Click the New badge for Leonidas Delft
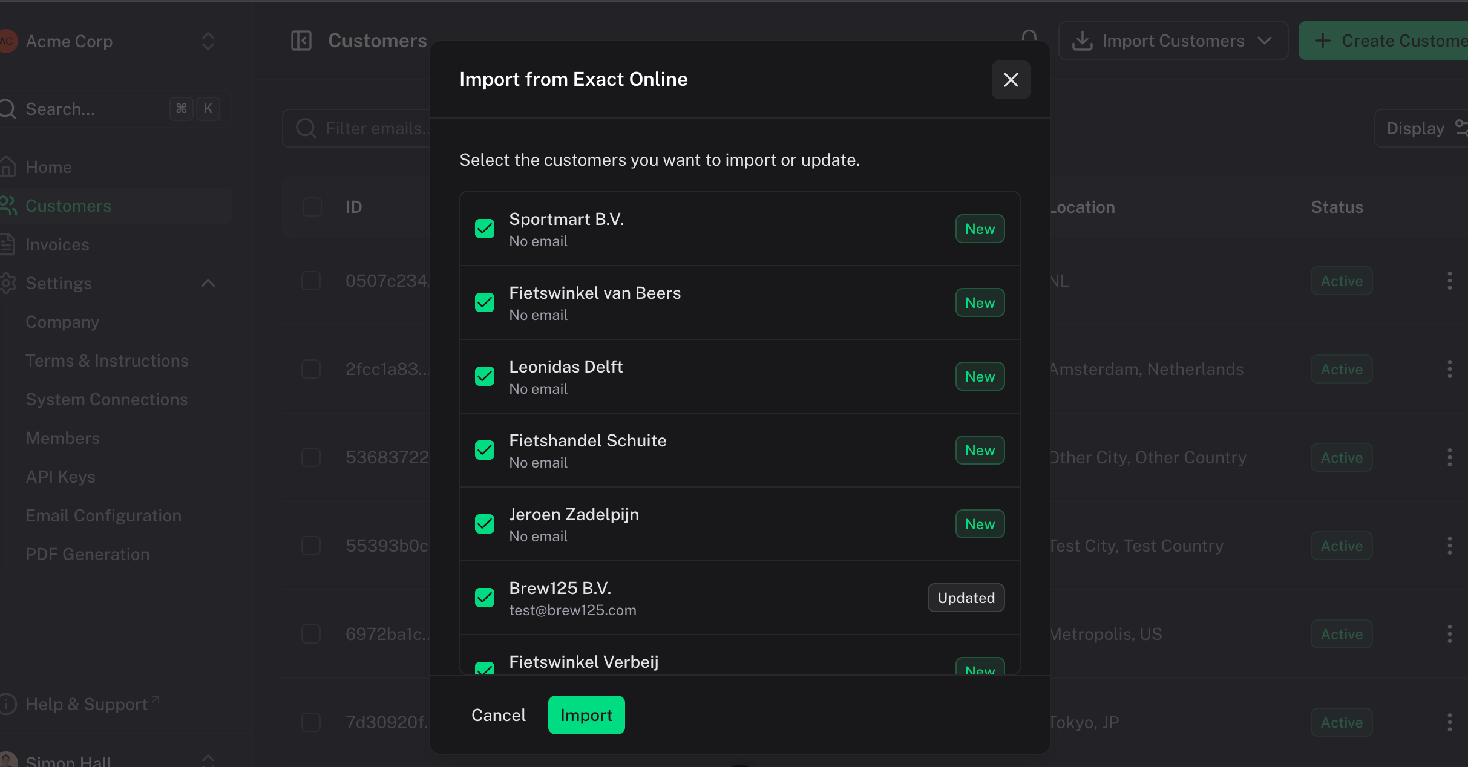 (980, 376)
